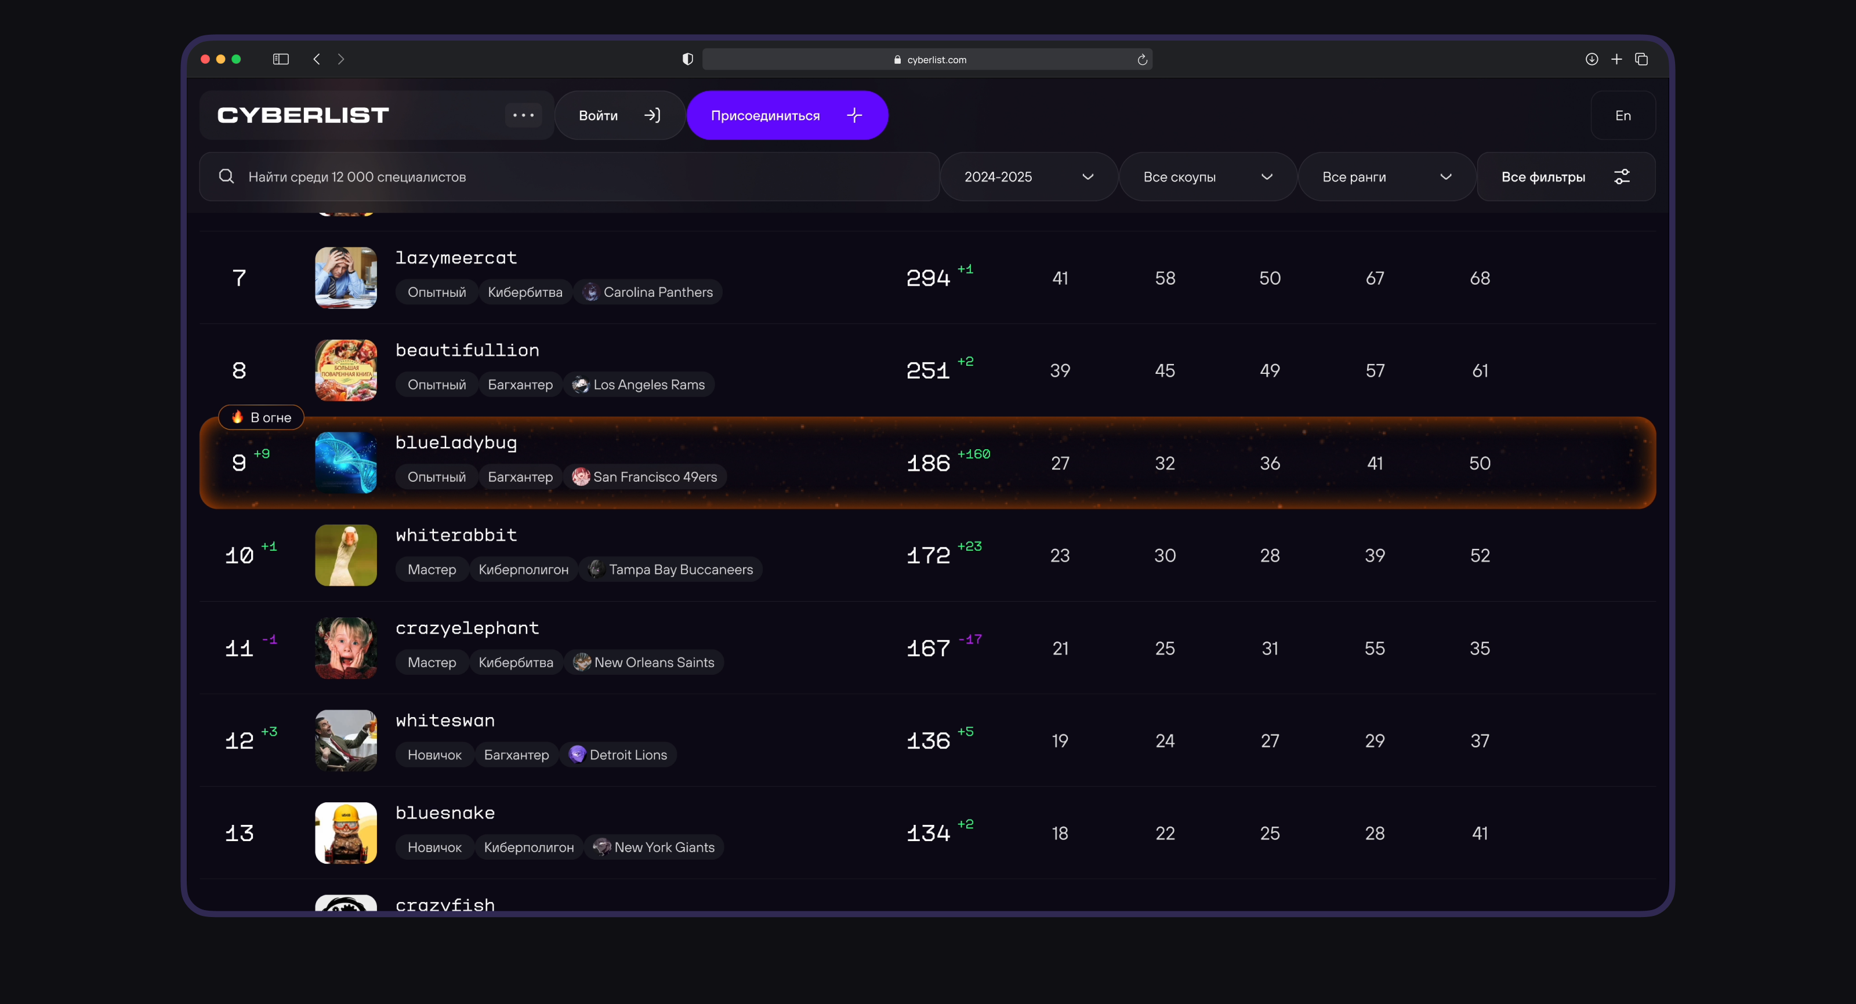
Task: Toggle the browser sidebar icon
Action: point(281,59)
